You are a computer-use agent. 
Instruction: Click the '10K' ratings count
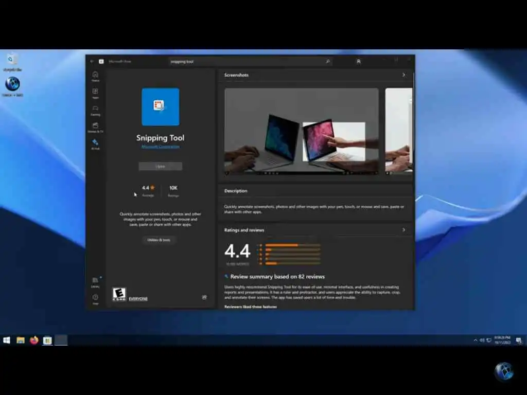click(173, 188)
